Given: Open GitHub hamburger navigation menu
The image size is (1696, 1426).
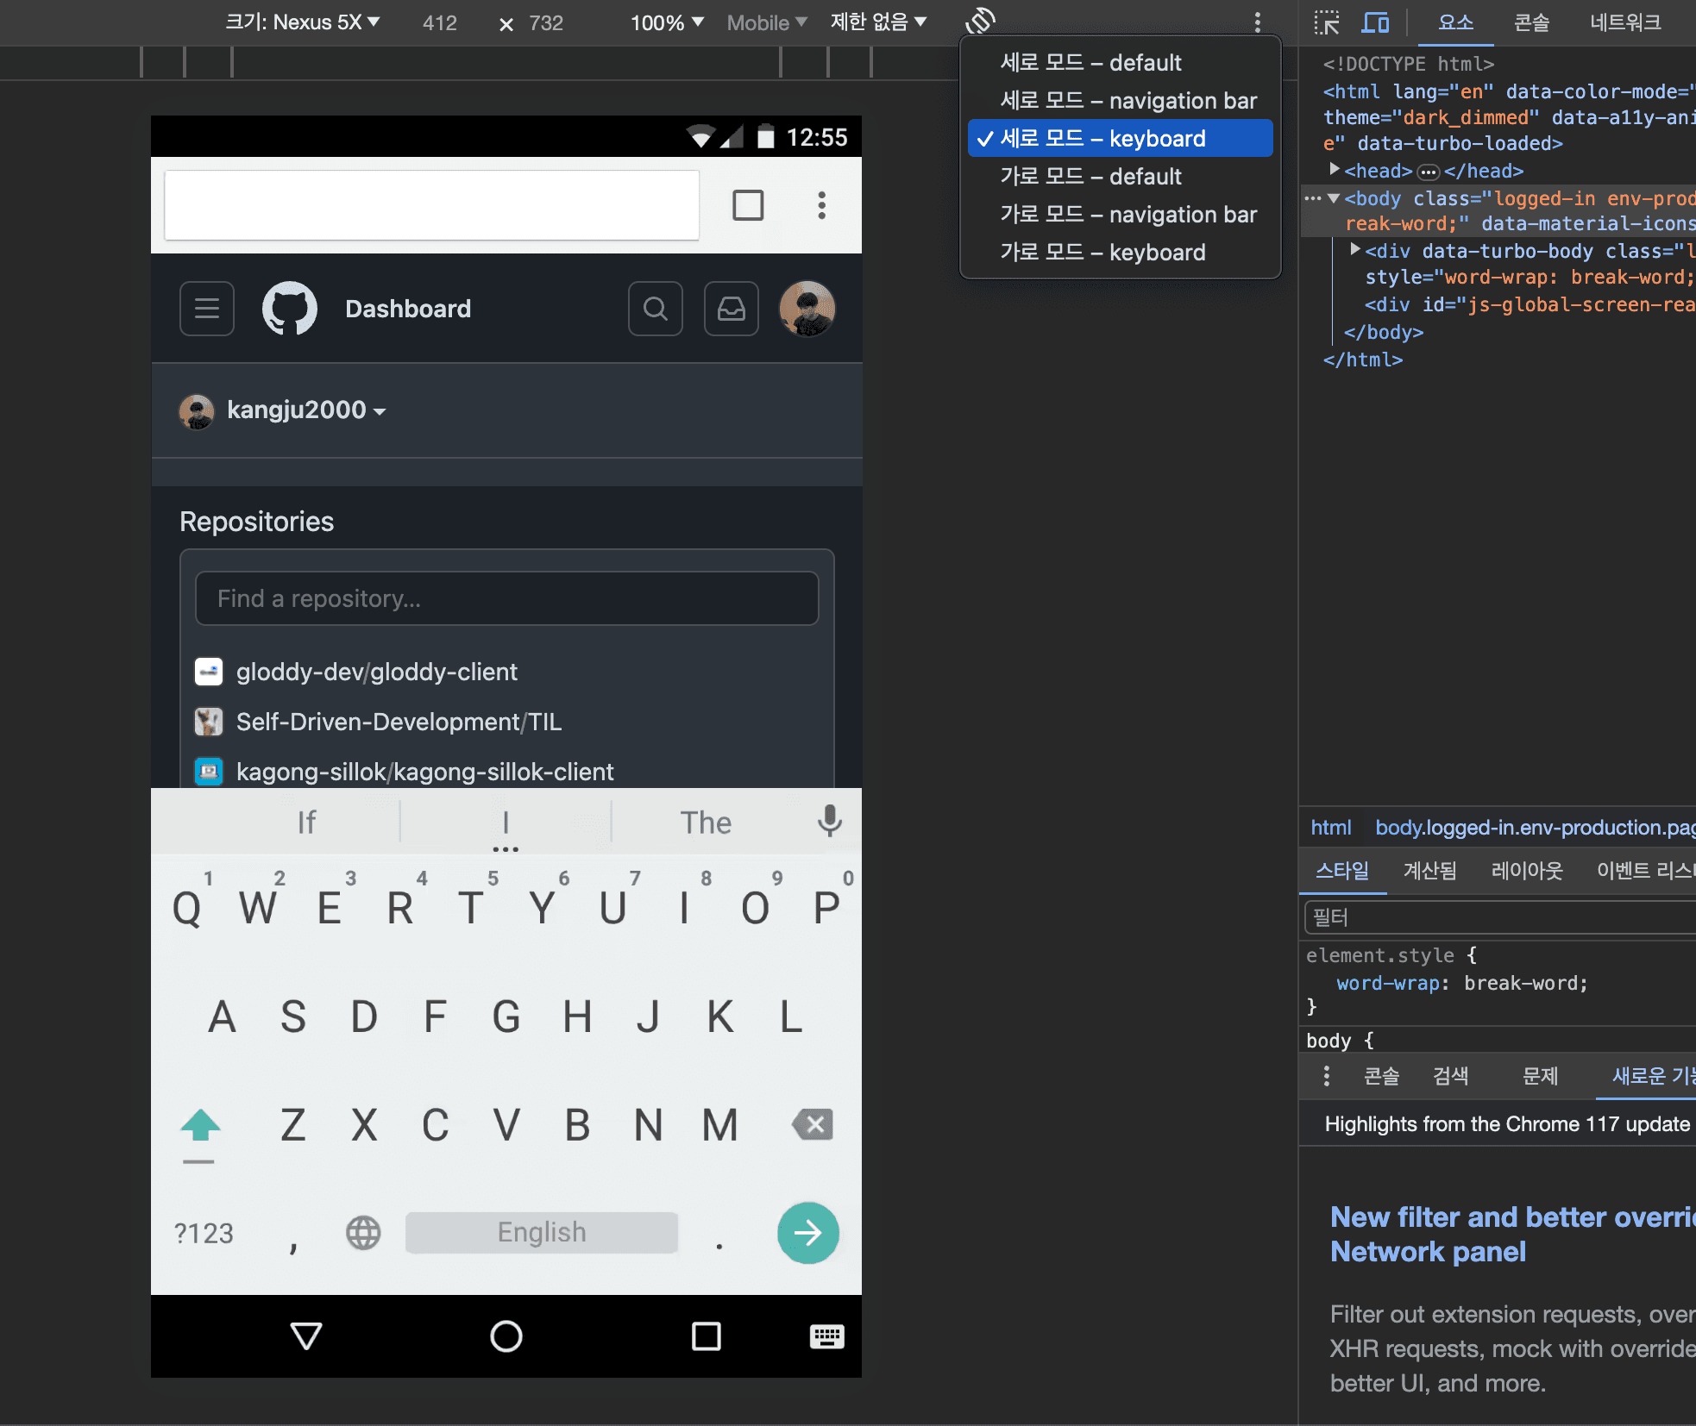Looking at the screenshot, I should click(207, 309).
